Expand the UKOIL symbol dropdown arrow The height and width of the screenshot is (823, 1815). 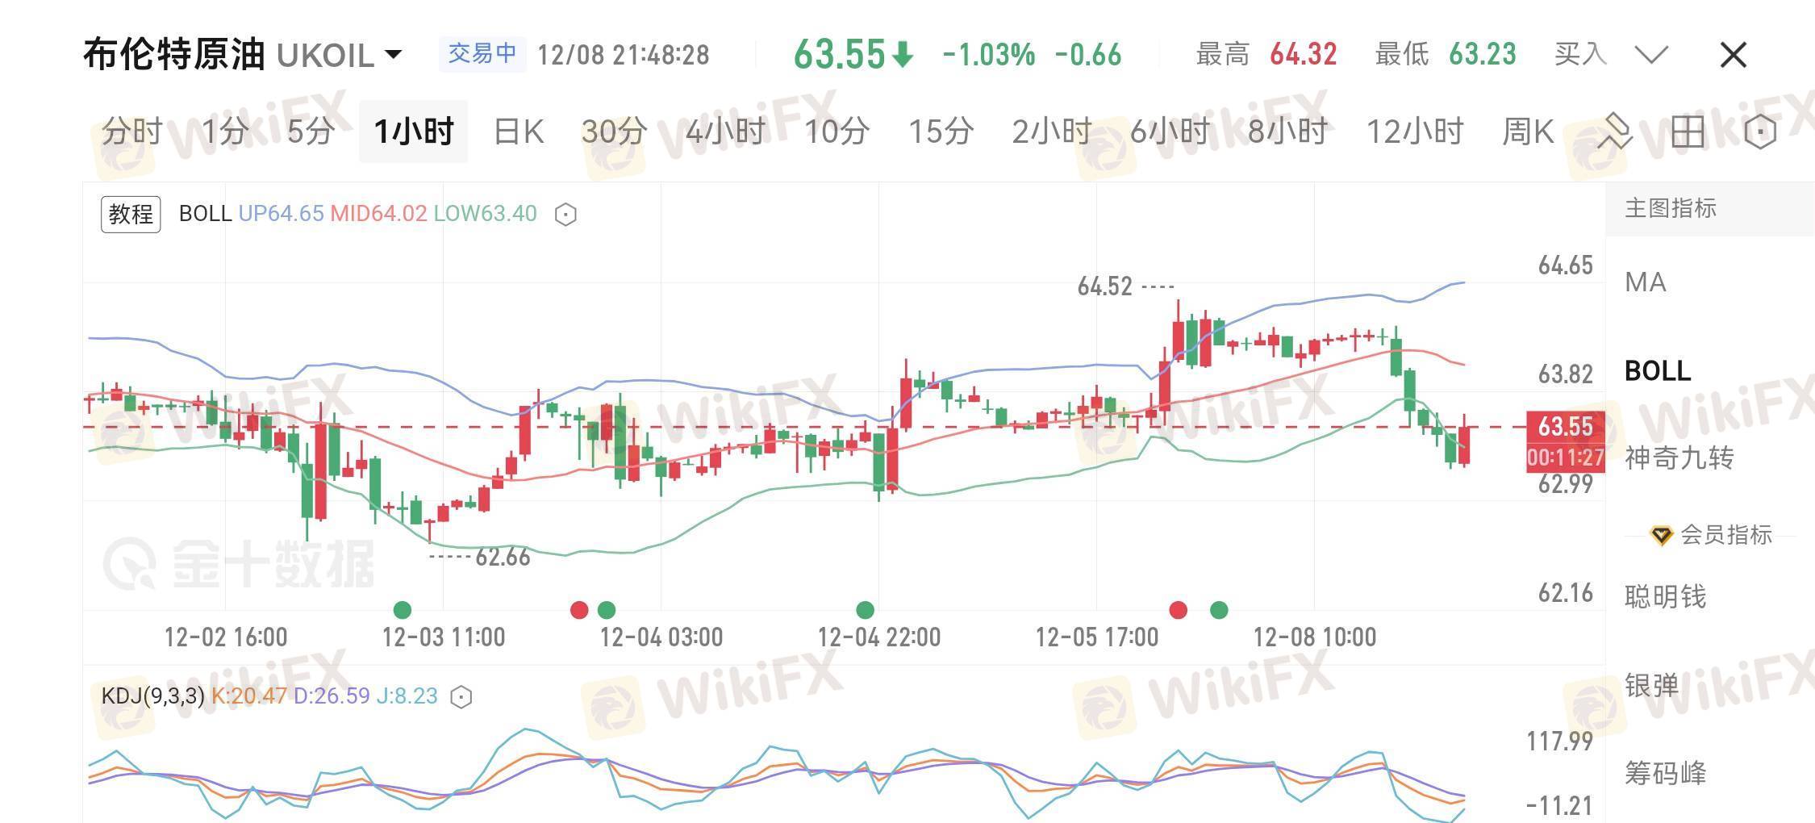[x=393, y=55]
